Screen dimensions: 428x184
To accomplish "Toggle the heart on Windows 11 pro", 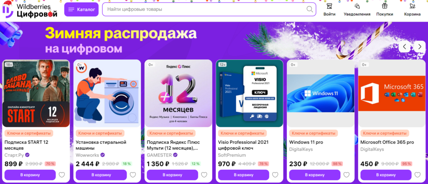I will tap(346, 175).
